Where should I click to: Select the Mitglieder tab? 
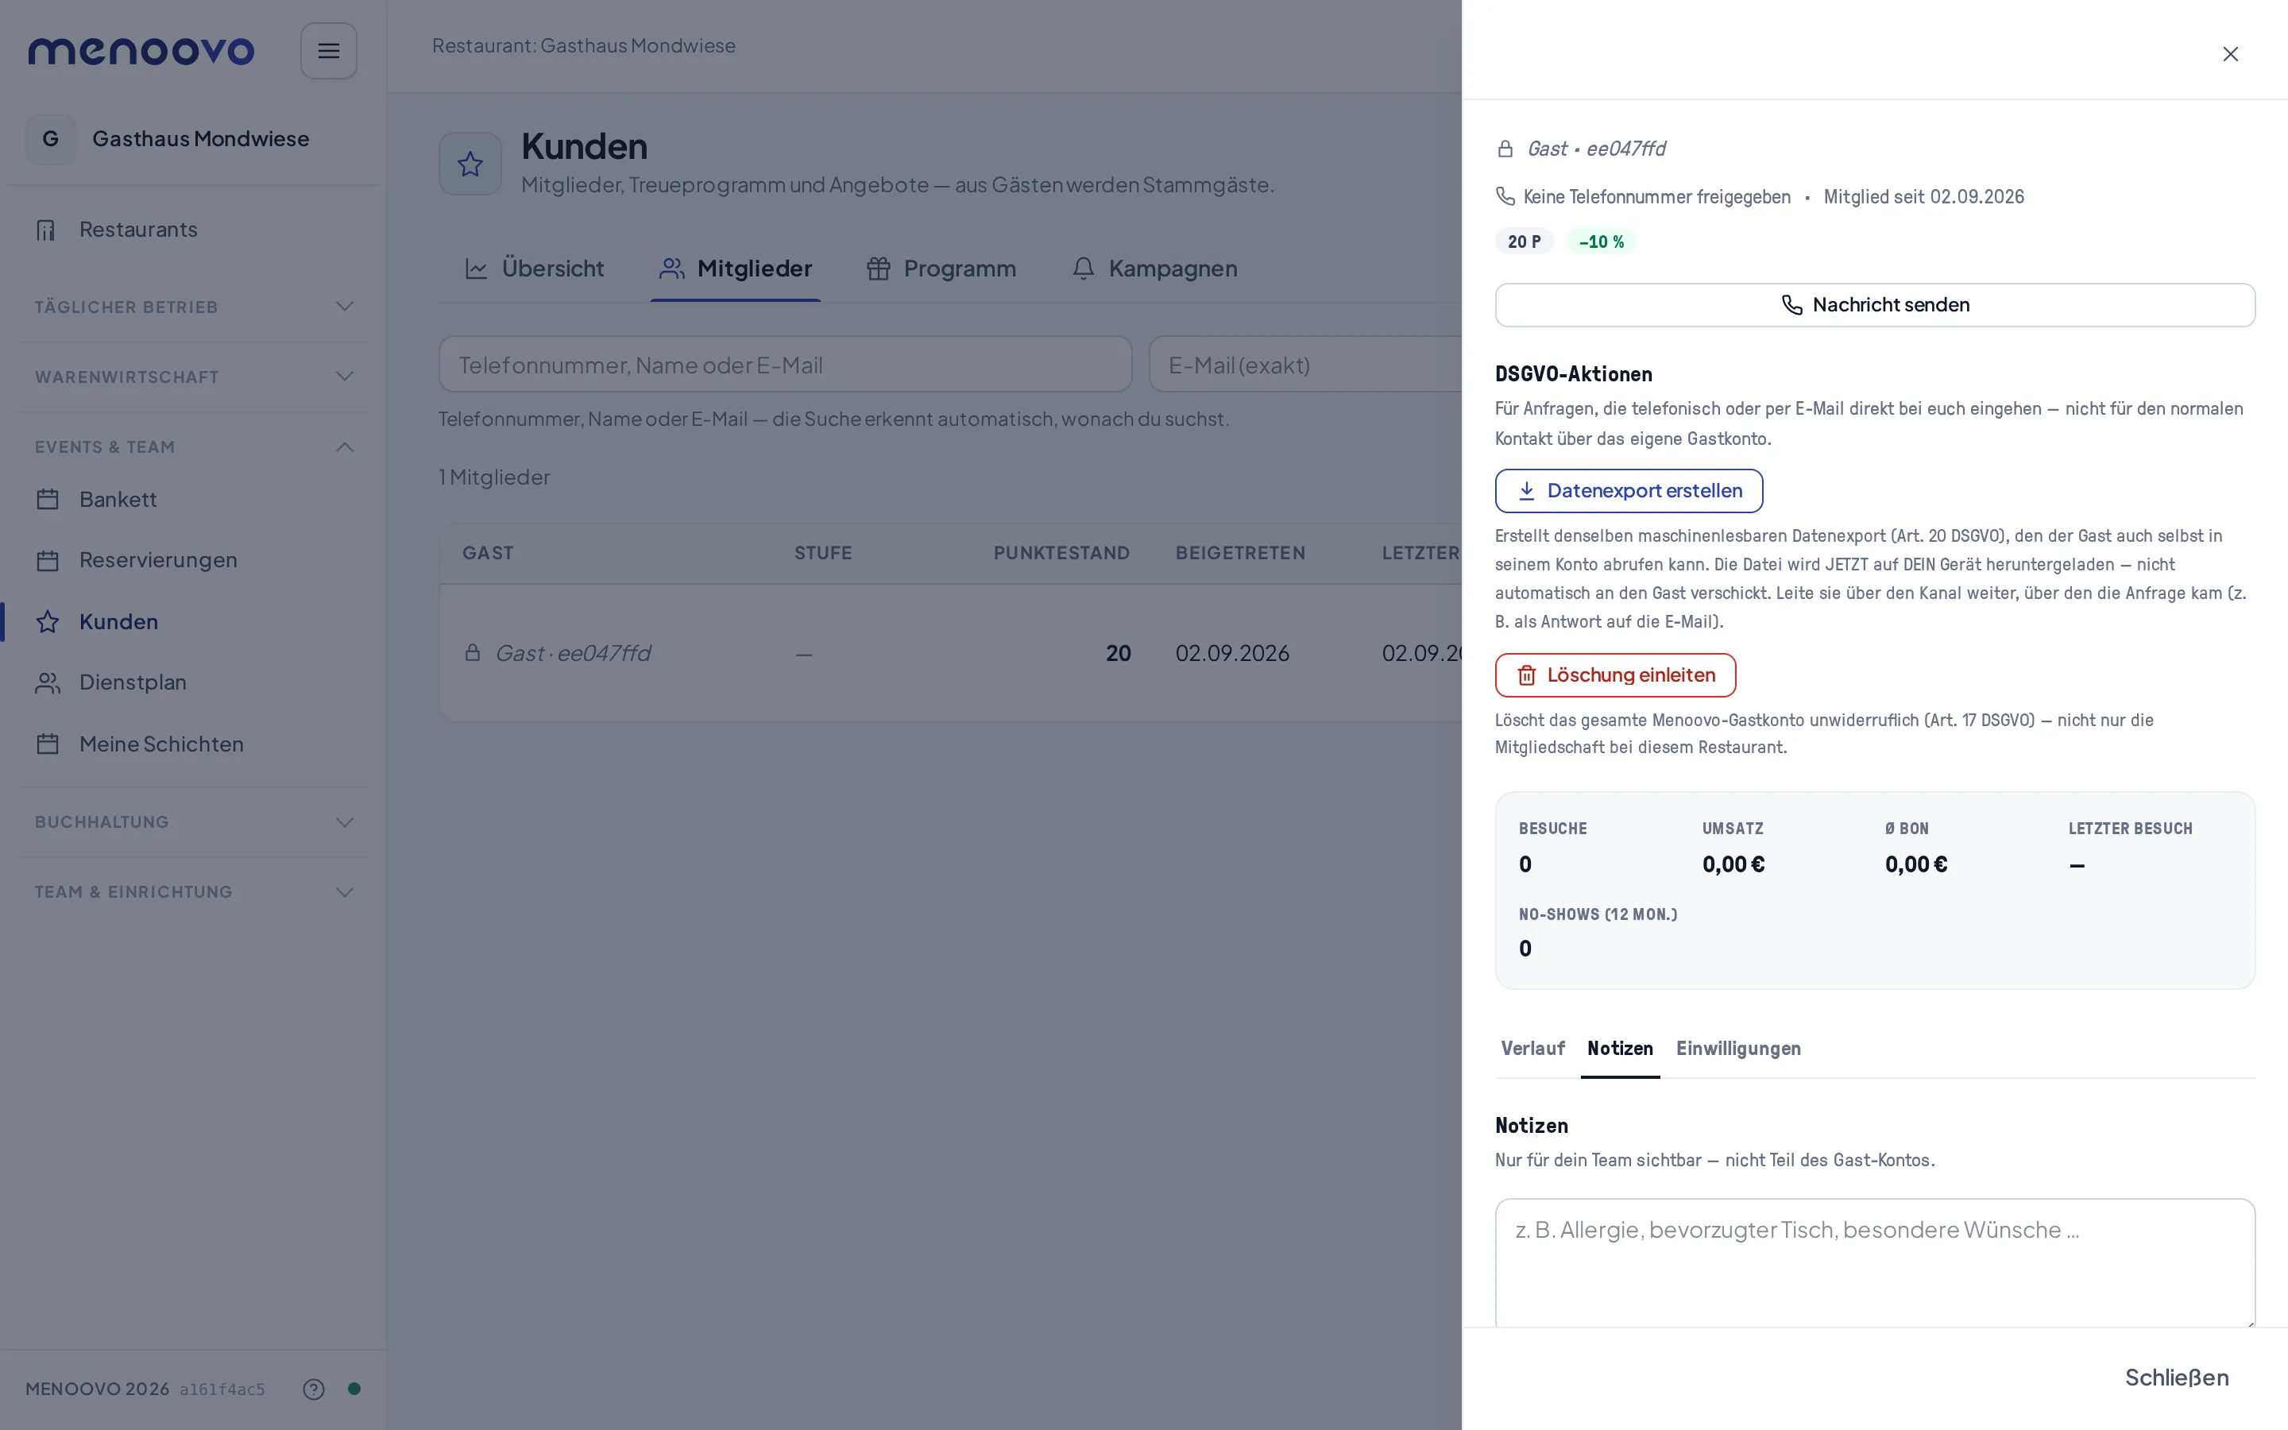[736, 269]
